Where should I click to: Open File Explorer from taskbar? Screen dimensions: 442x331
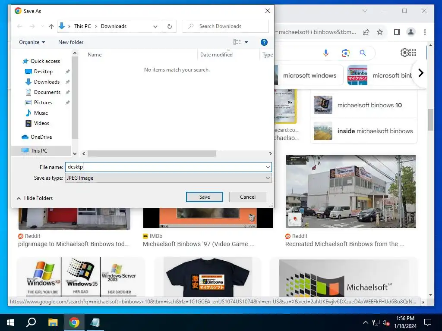pyautogui.click(x=53, y=322)
